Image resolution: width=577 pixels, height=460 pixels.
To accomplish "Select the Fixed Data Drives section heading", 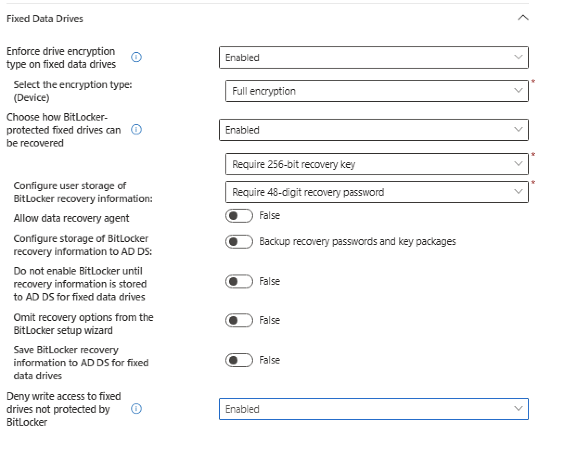I will coord(45,19).
